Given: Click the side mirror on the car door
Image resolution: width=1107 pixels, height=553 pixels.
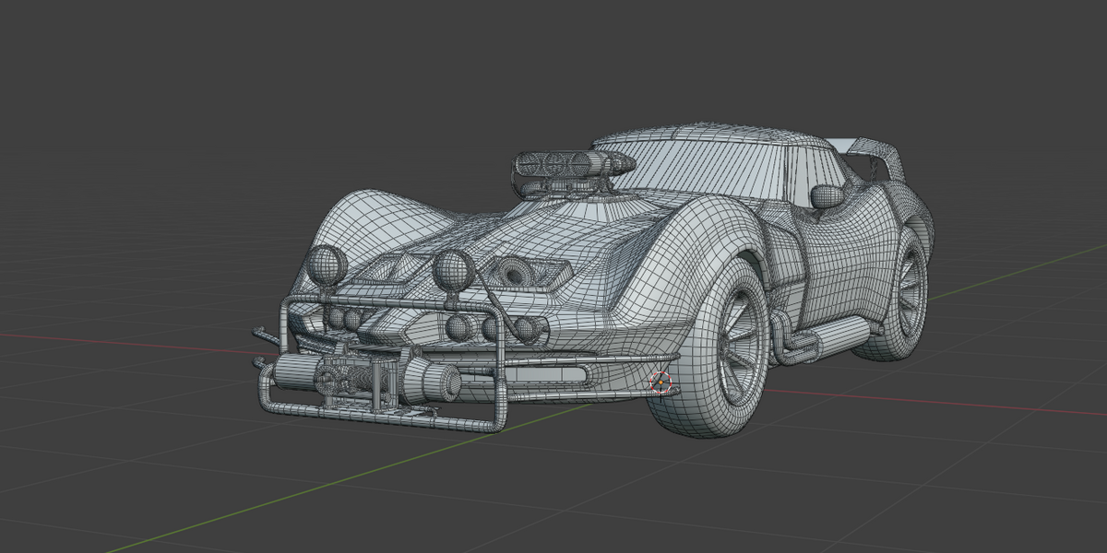Looking at the screenshot, I should pyautogui.click(x=827, y=194).
